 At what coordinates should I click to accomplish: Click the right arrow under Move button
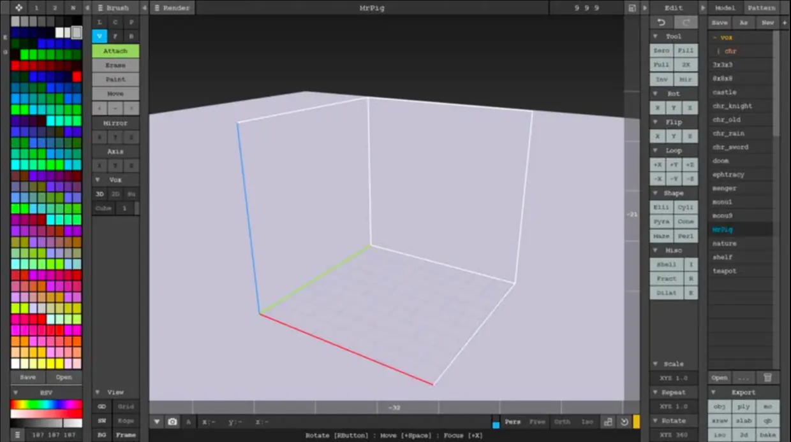tap(131, 108)
